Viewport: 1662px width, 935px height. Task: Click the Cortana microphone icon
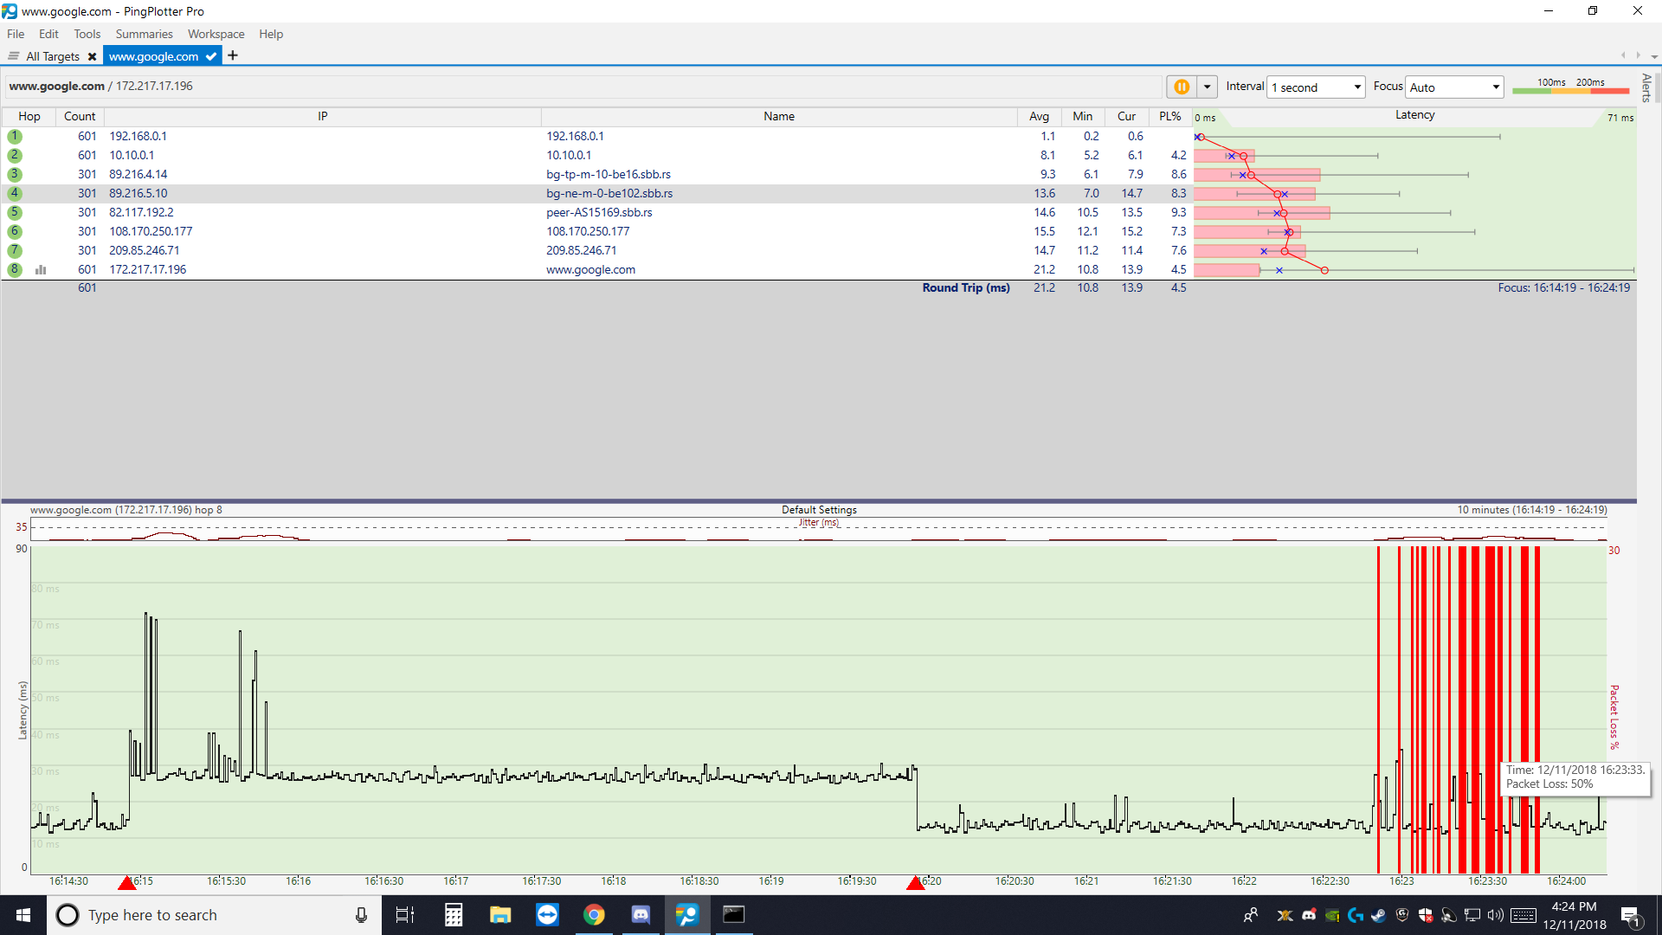[x=361, y=915]
